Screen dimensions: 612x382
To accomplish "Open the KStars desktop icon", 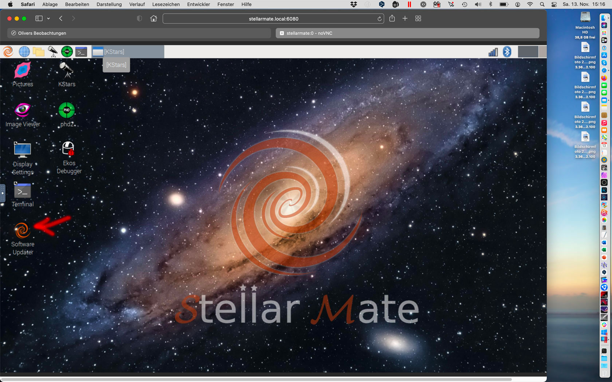I will pyautogui.click(x=67, y=75).
